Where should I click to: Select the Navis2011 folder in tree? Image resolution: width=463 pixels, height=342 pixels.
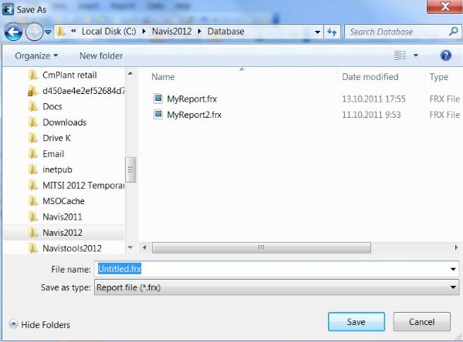[x=62, y=216]
